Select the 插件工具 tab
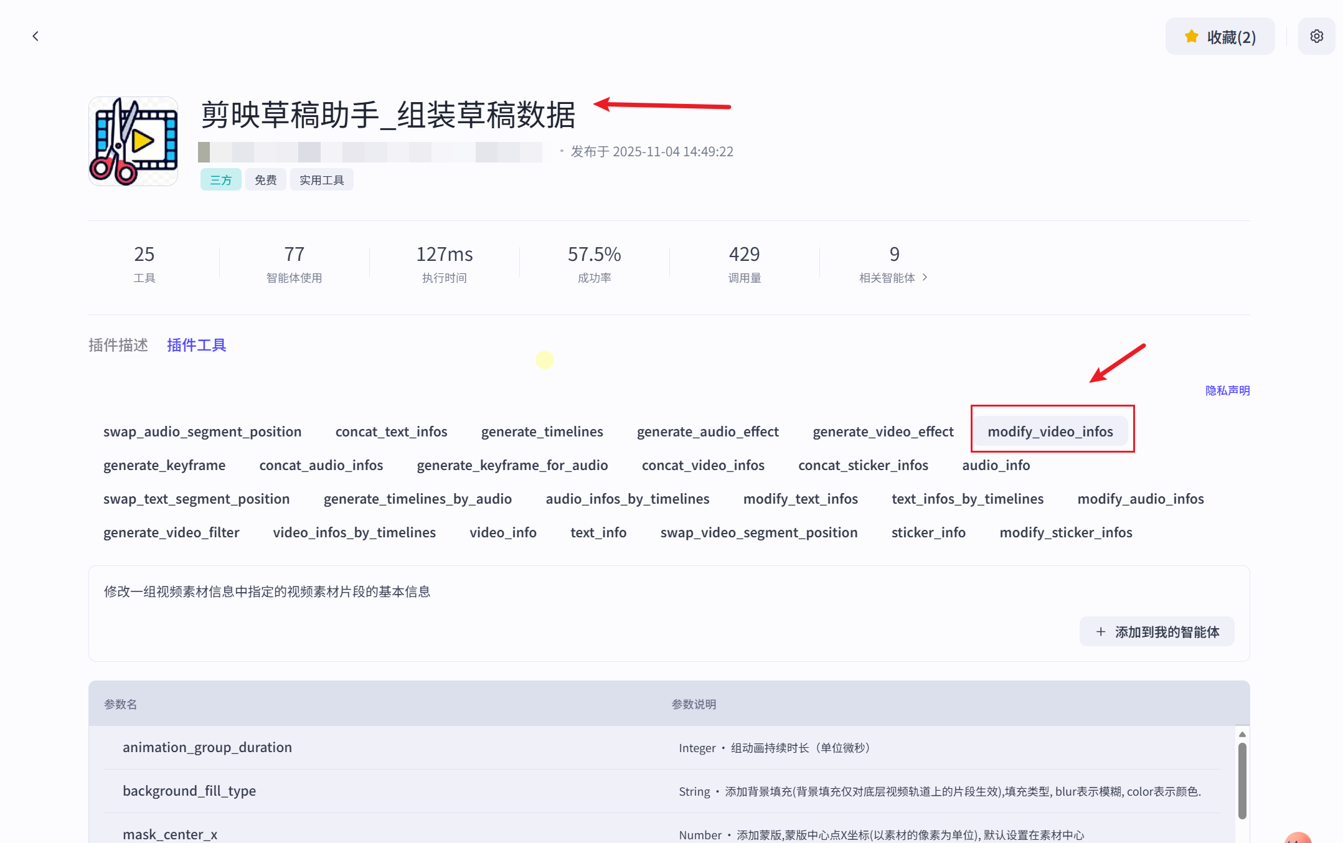This screenshot has height=843, width=1343. 196,345
